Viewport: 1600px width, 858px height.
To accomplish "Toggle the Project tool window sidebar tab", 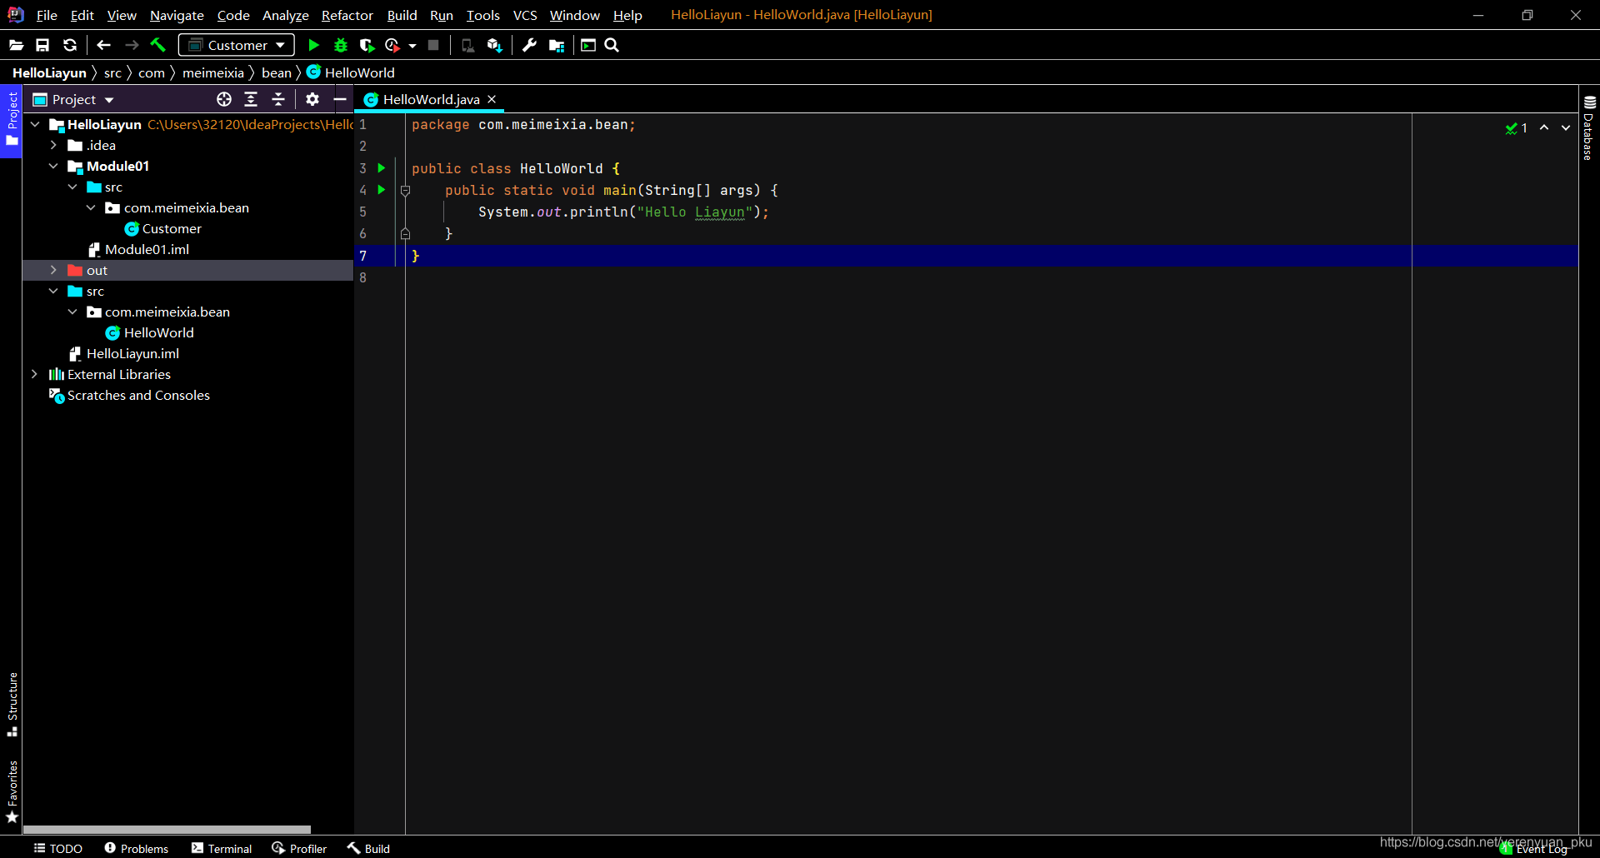I will tap(12, 120).
